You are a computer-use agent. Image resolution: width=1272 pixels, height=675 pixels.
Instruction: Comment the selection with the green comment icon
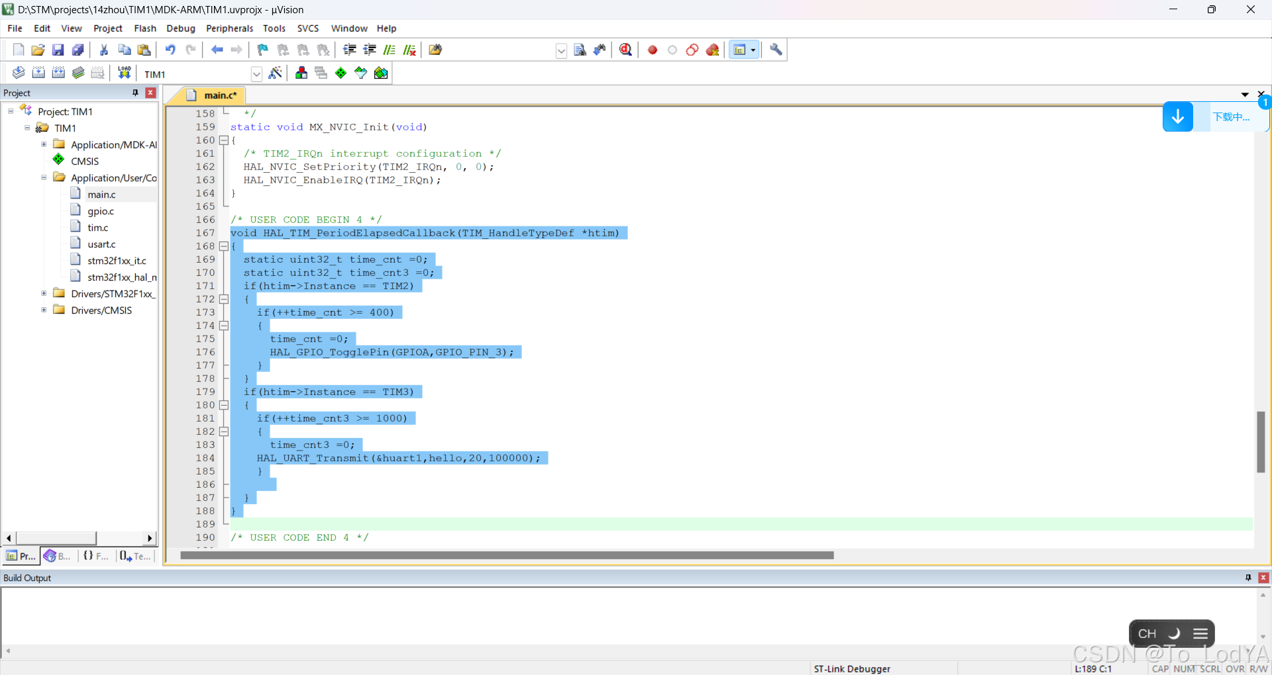point(390,50)
